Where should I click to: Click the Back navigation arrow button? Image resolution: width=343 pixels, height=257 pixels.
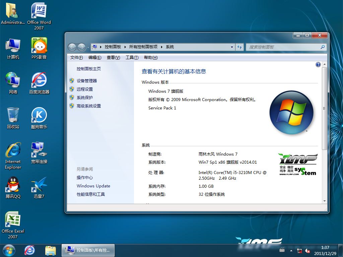[72, 47]
